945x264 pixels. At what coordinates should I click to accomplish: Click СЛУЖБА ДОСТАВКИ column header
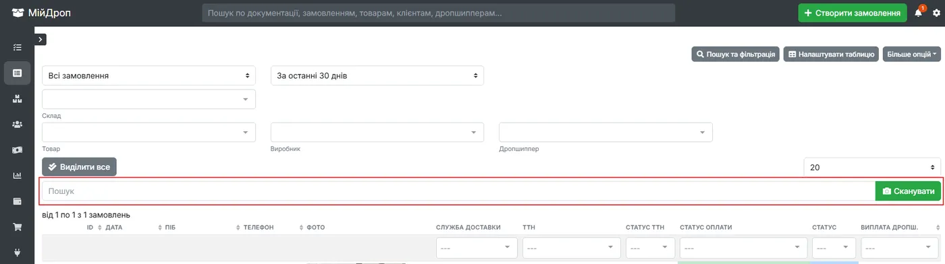[x=468, y=228]
